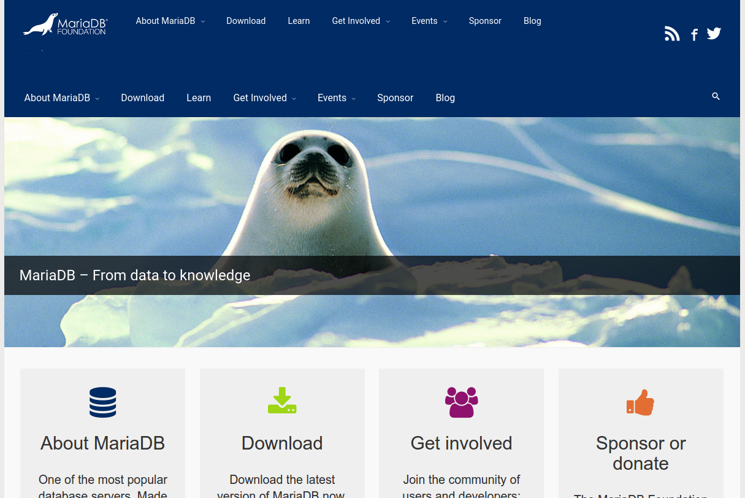
Task: Click the purple users group icon
Action: point(462,402)
